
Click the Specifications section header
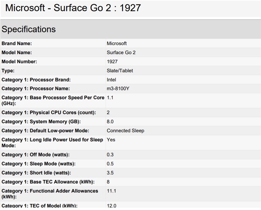click(x=29, y=29)
